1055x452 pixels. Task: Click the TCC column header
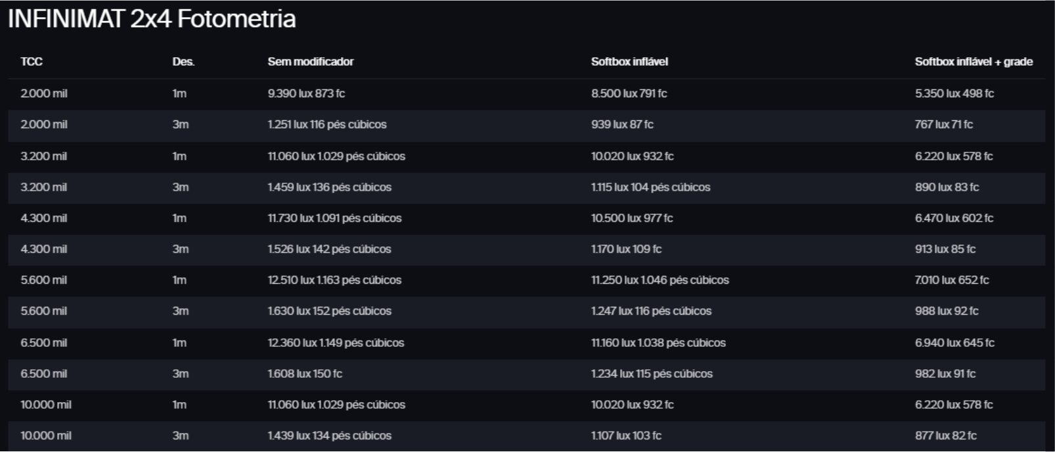coord(32,62)
